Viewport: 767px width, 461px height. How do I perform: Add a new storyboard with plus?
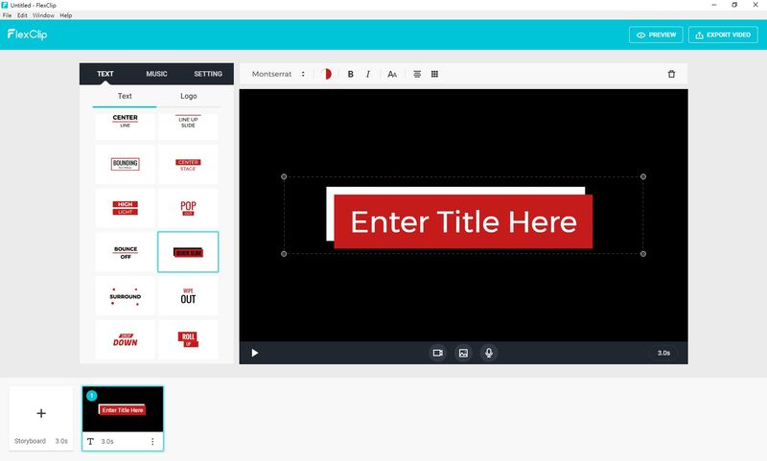point(41,414)
